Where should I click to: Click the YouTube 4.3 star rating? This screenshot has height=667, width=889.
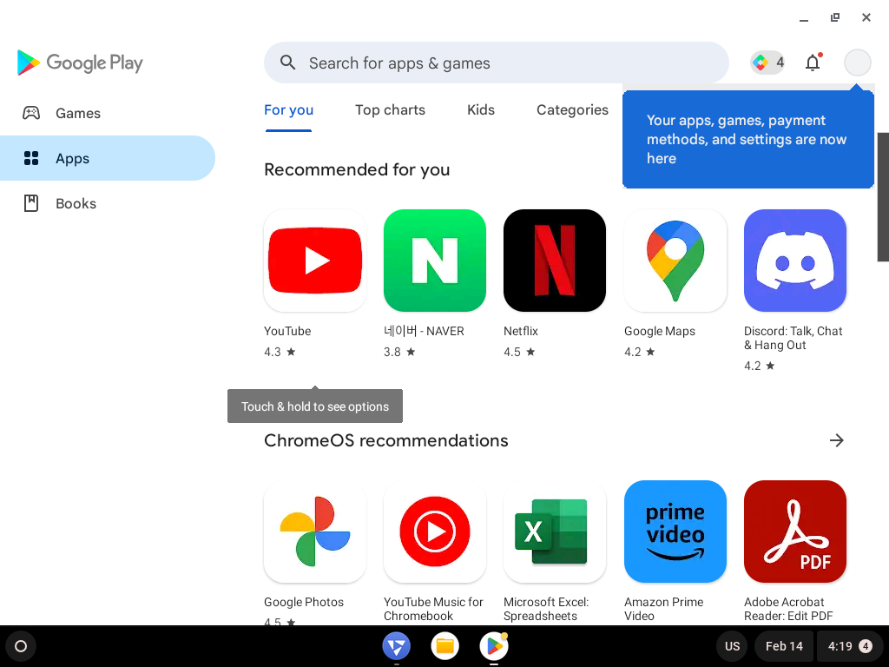[280, 353]
